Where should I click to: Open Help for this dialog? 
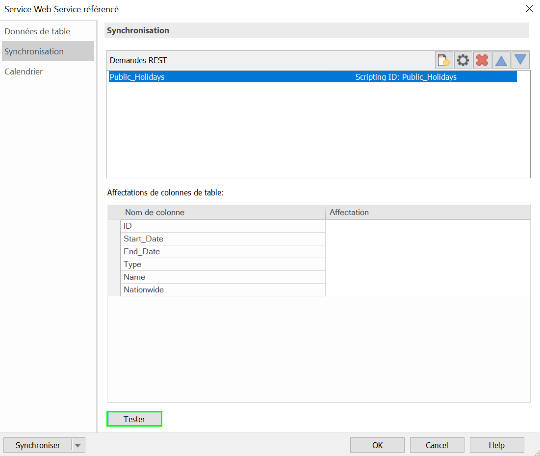tap(497, 445)
